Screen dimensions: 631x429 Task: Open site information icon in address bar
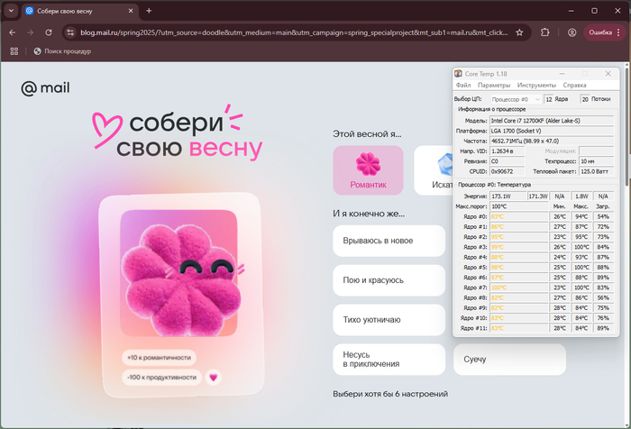71,32
